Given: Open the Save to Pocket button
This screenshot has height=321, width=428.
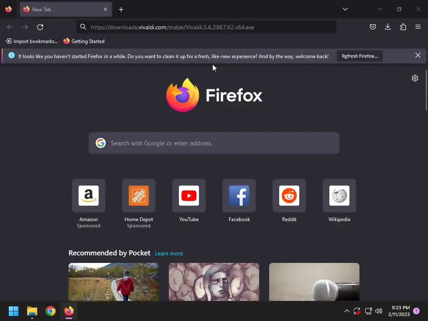Looking at the screenshot, I should (x=372, y=27).
